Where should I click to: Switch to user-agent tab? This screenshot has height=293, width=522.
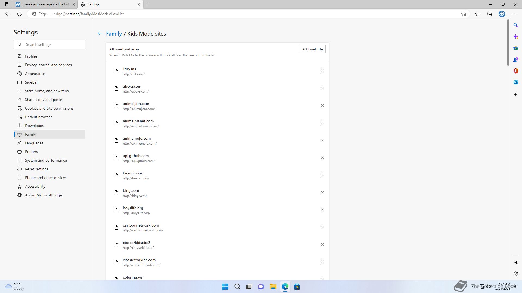45,4
